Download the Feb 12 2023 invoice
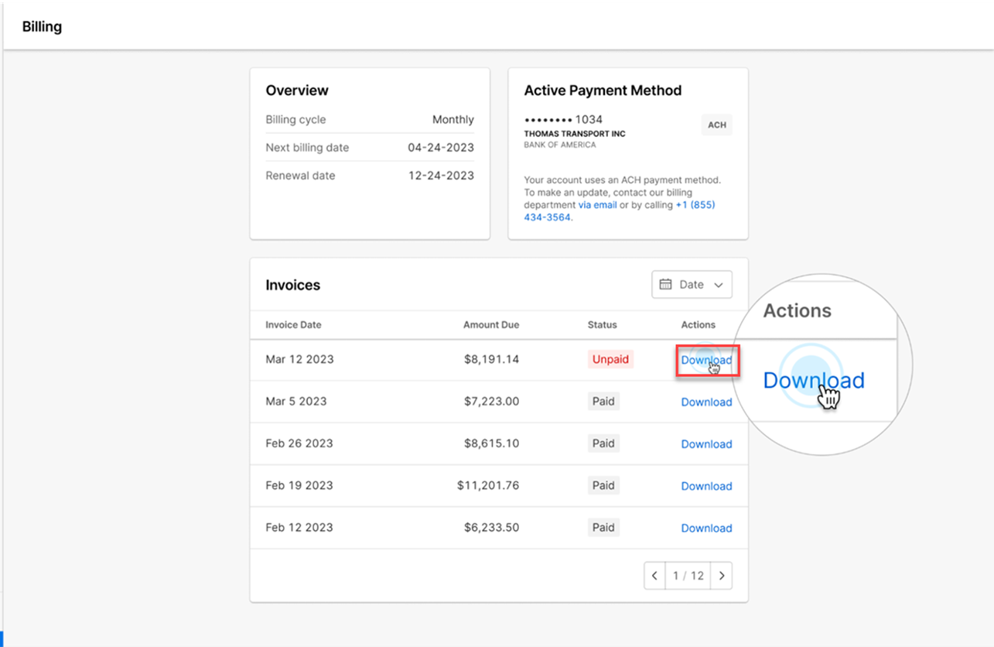 click(x=706, y=528)
